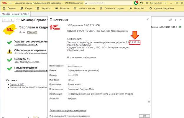Click green check next to Сервисы 1С

[x=9, y=60]
